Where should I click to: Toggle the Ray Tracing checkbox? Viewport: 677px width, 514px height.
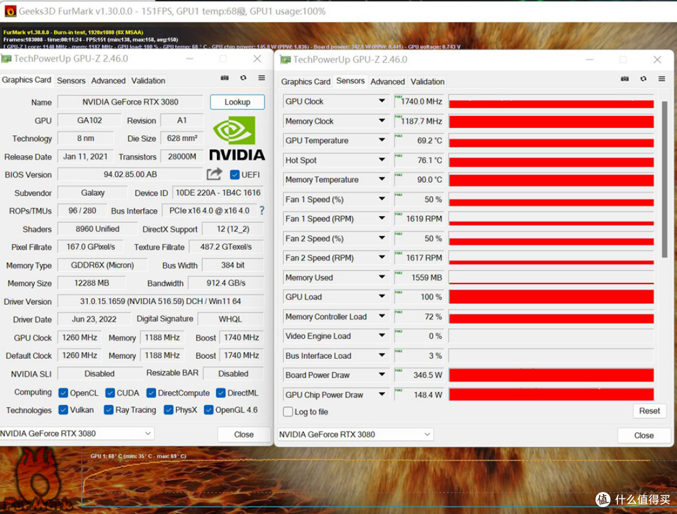pyautogui.click(x=109, y=409)
